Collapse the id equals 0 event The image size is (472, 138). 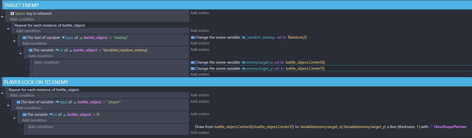point(14,118)
